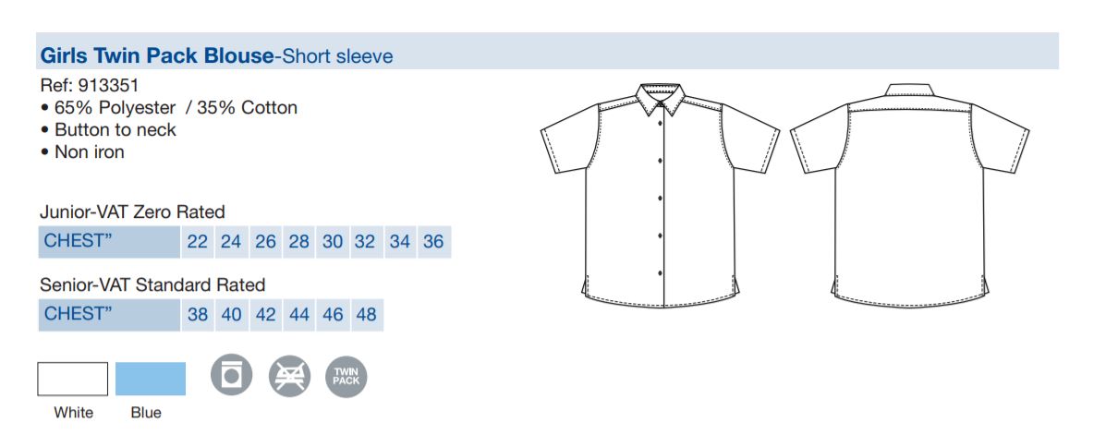This screenshot has height=447, width=1106.
Task: Select senior chest size 48
Action: point(366,314)
